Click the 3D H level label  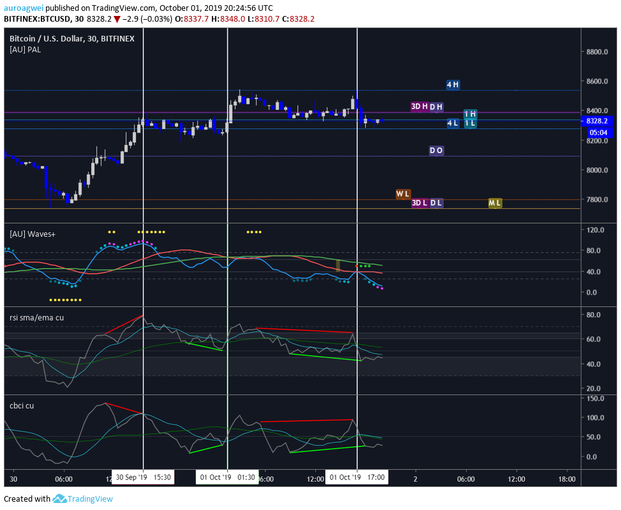419,107
